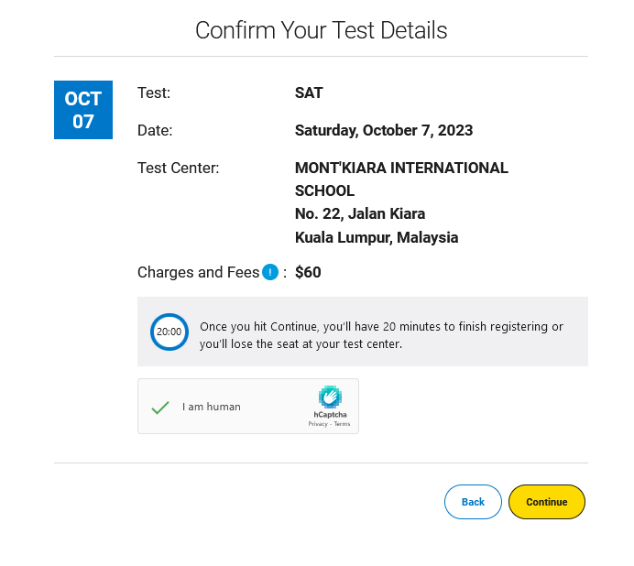Viewport: 634px width, 566px height.
Task: Click the Saturday, October 7, 2023 date
Action: [384, 131]
